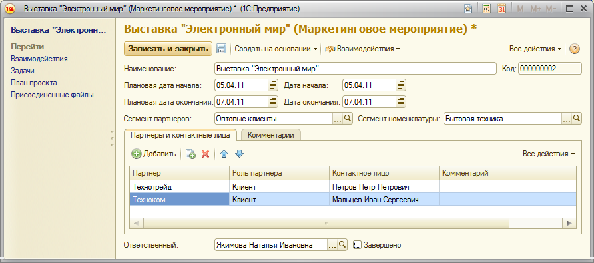Click ellipsis selector of Сегмент номенклатуры
Viewport: 594px width, 263px height.
[x=566, y=119]
